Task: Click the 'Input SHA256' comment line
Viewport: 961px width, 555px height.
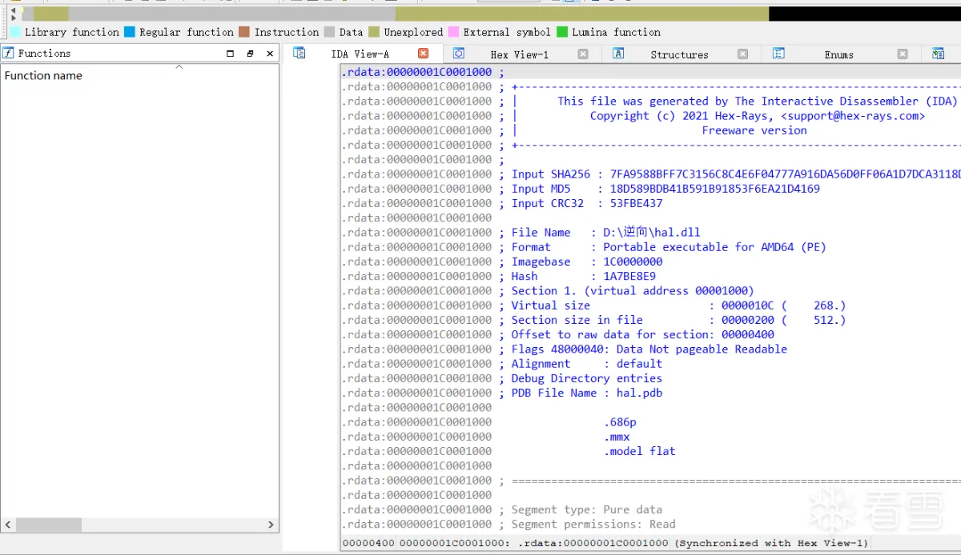Action: pyautogui.click(x=736, y=174)
